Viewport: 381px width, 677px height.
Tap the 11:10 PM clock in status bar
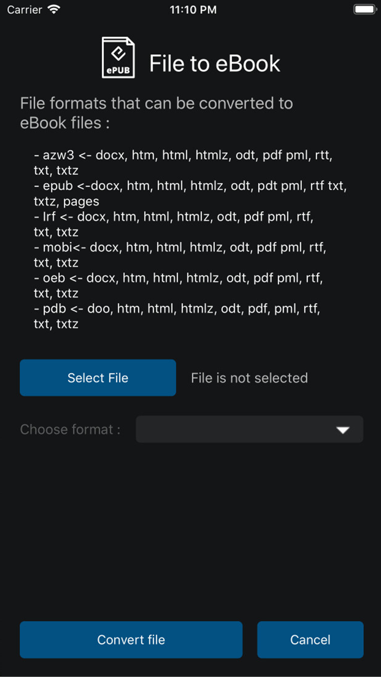(x=193, y=10)
